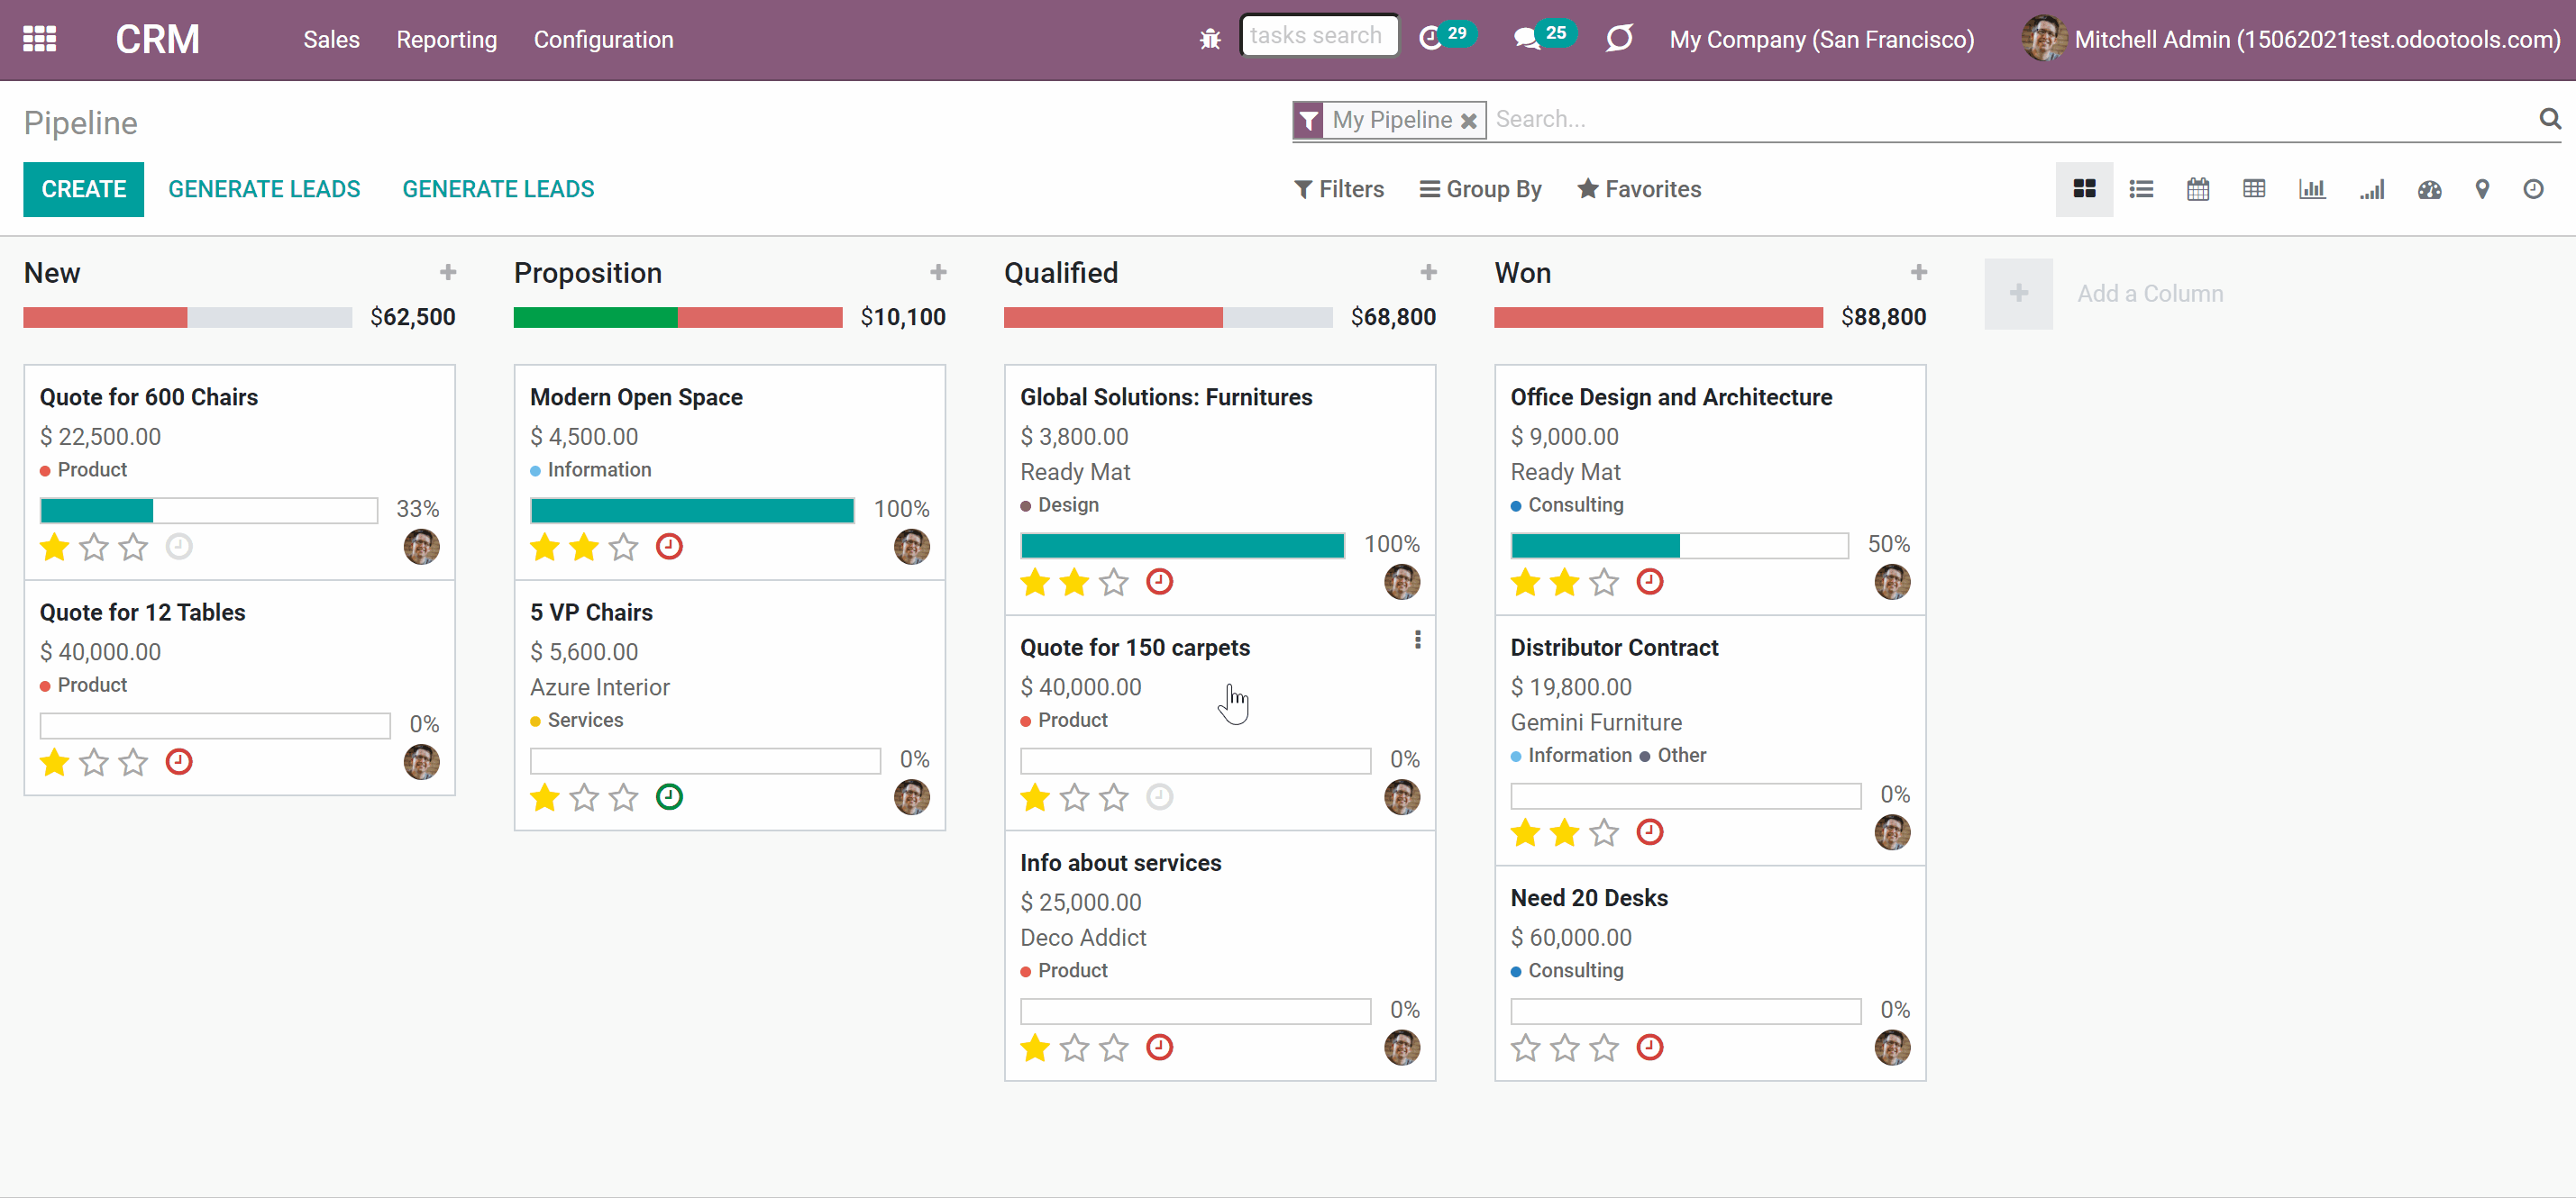The width and height of the screenshot is (2576, 1198).
Task: Open the apps grid menu icon
Action: [x=40, y=39]
